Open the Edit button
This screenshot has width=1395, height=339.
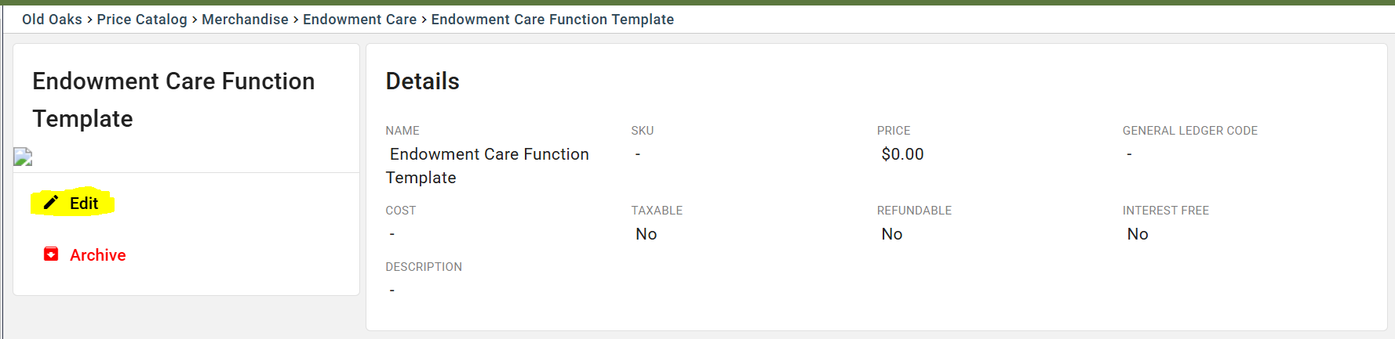(72, 203)
